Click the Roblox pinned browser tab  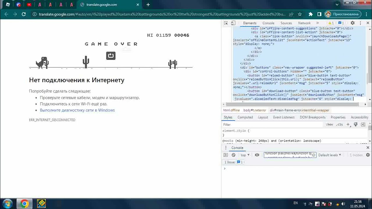8,5
